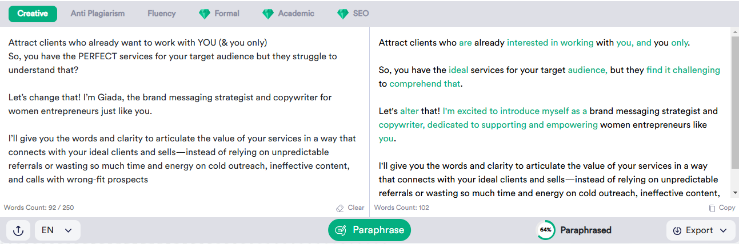Click the scrollbar down arrow in output
This screenshot has width=739, height=244.
735,193
